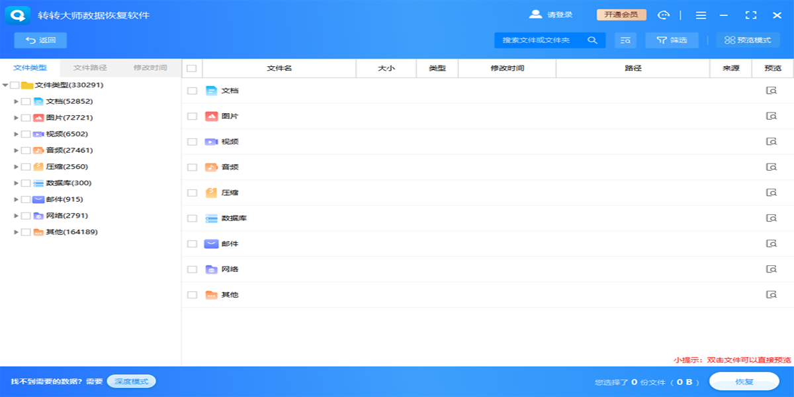Click the 深度模式 button
Screen dimensions: 794x397
tap(131, 381)
